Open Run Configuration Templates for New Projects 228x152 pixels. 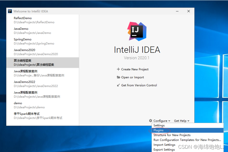[187, 140]
